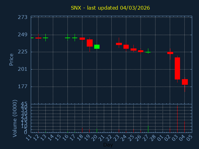Click the Day label under the x-axis
The image size is (199, 149).
click(x=108, y=145)
